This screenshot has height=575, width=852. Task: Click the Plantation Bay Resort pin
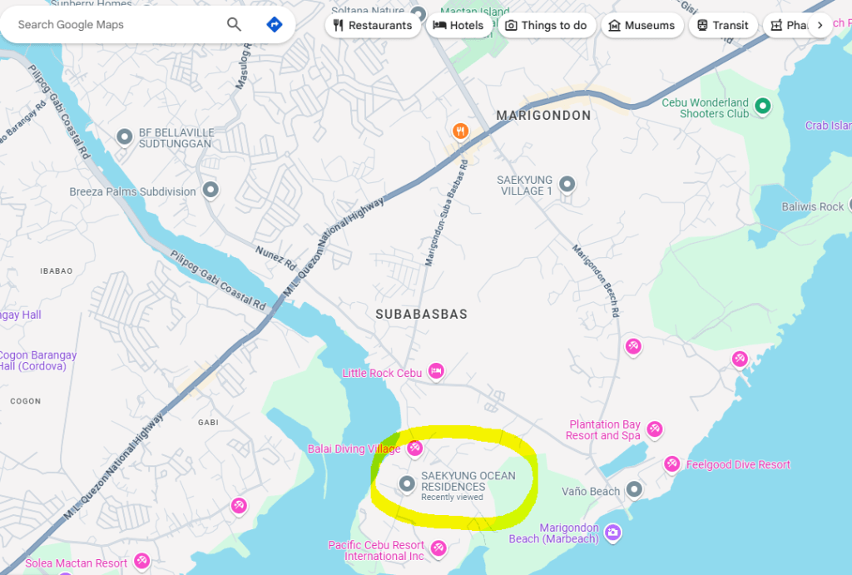click(x=655, y=429)
